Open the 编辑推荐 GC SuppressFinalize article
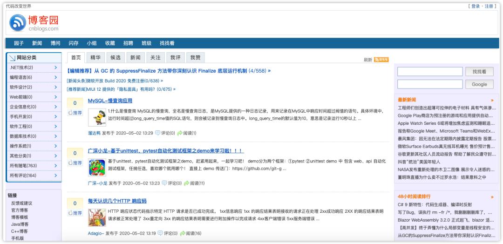503x244 pixels. coord(169,71)
